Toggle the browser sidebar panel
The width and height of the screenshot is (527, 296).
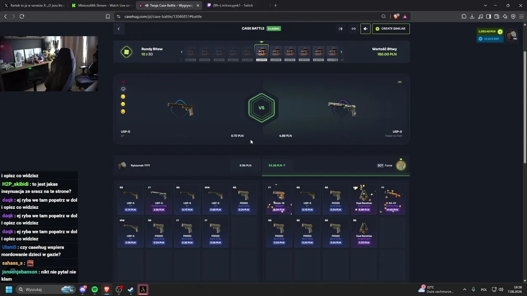pos(488,16)
